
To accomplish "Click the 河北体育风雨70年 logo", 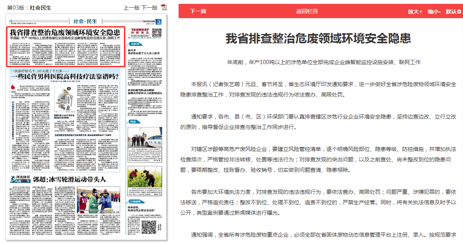I will pos(20,179).
